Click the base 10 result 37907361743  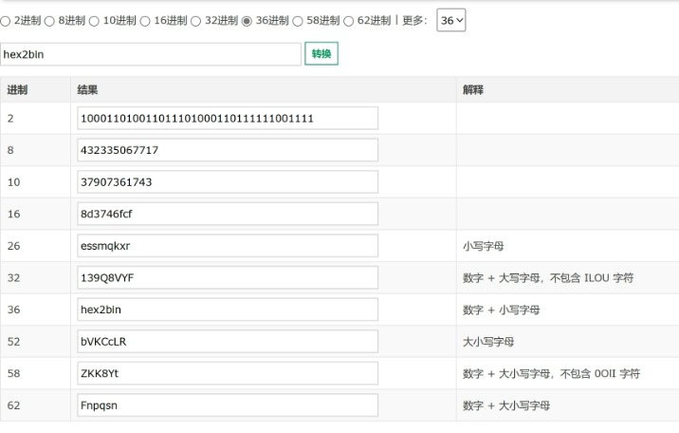click(228, 181)
